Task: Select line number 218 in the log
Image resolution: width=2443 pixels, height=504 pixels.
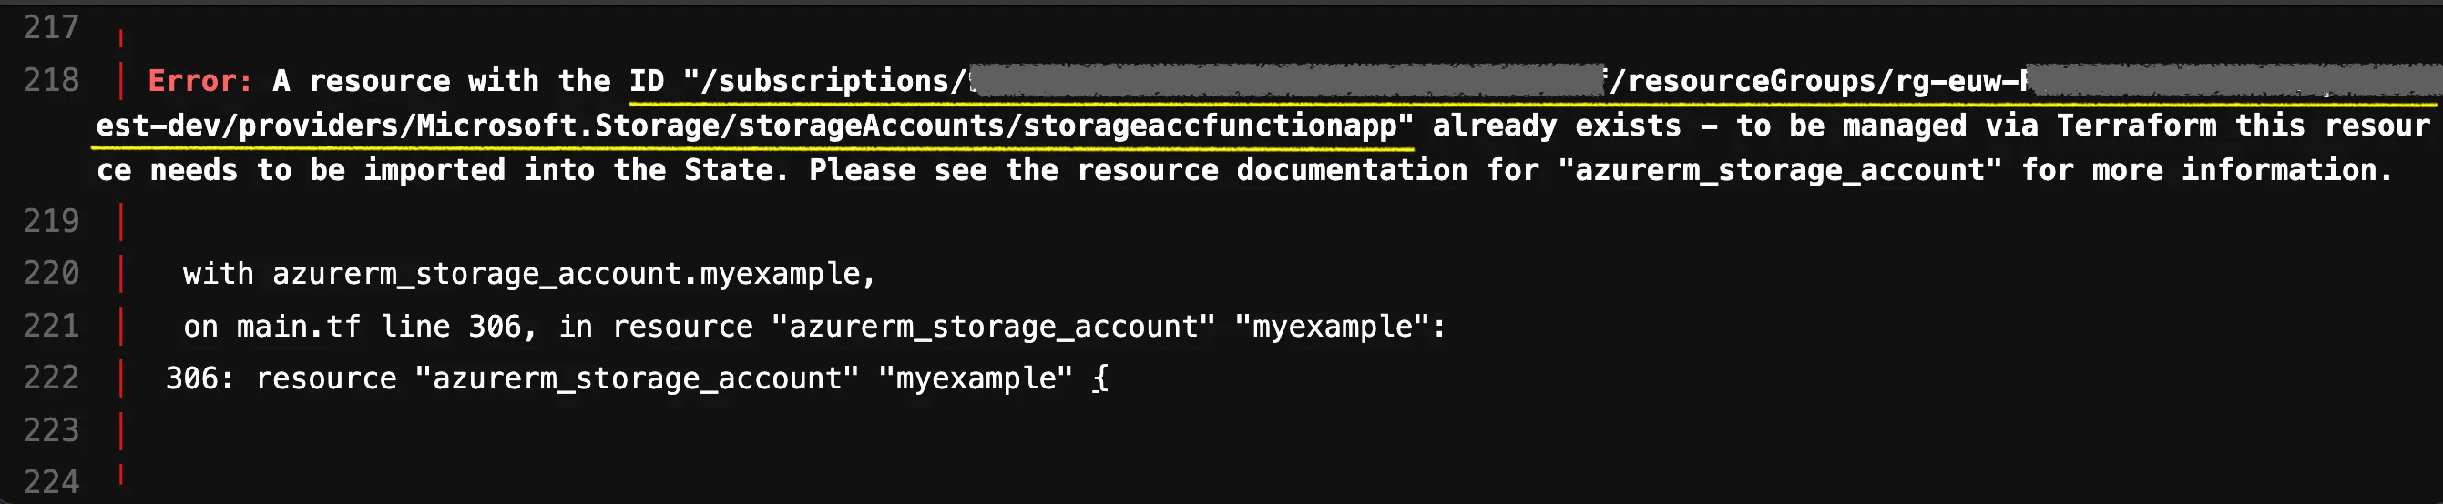Action: 51,81
